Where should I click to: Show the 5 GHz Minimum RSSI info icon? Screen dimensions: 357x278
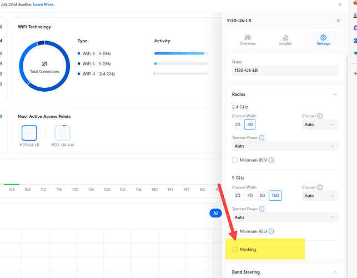pyautogui.click(x=271, y=231)
